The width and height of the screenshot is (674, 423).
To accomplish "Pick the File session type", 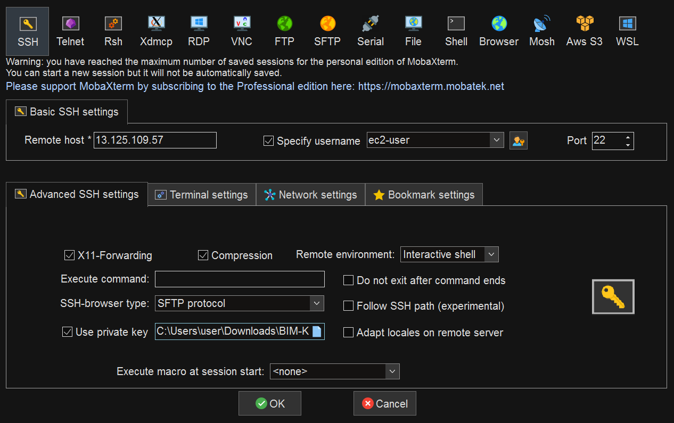I will tap(413, 31).
